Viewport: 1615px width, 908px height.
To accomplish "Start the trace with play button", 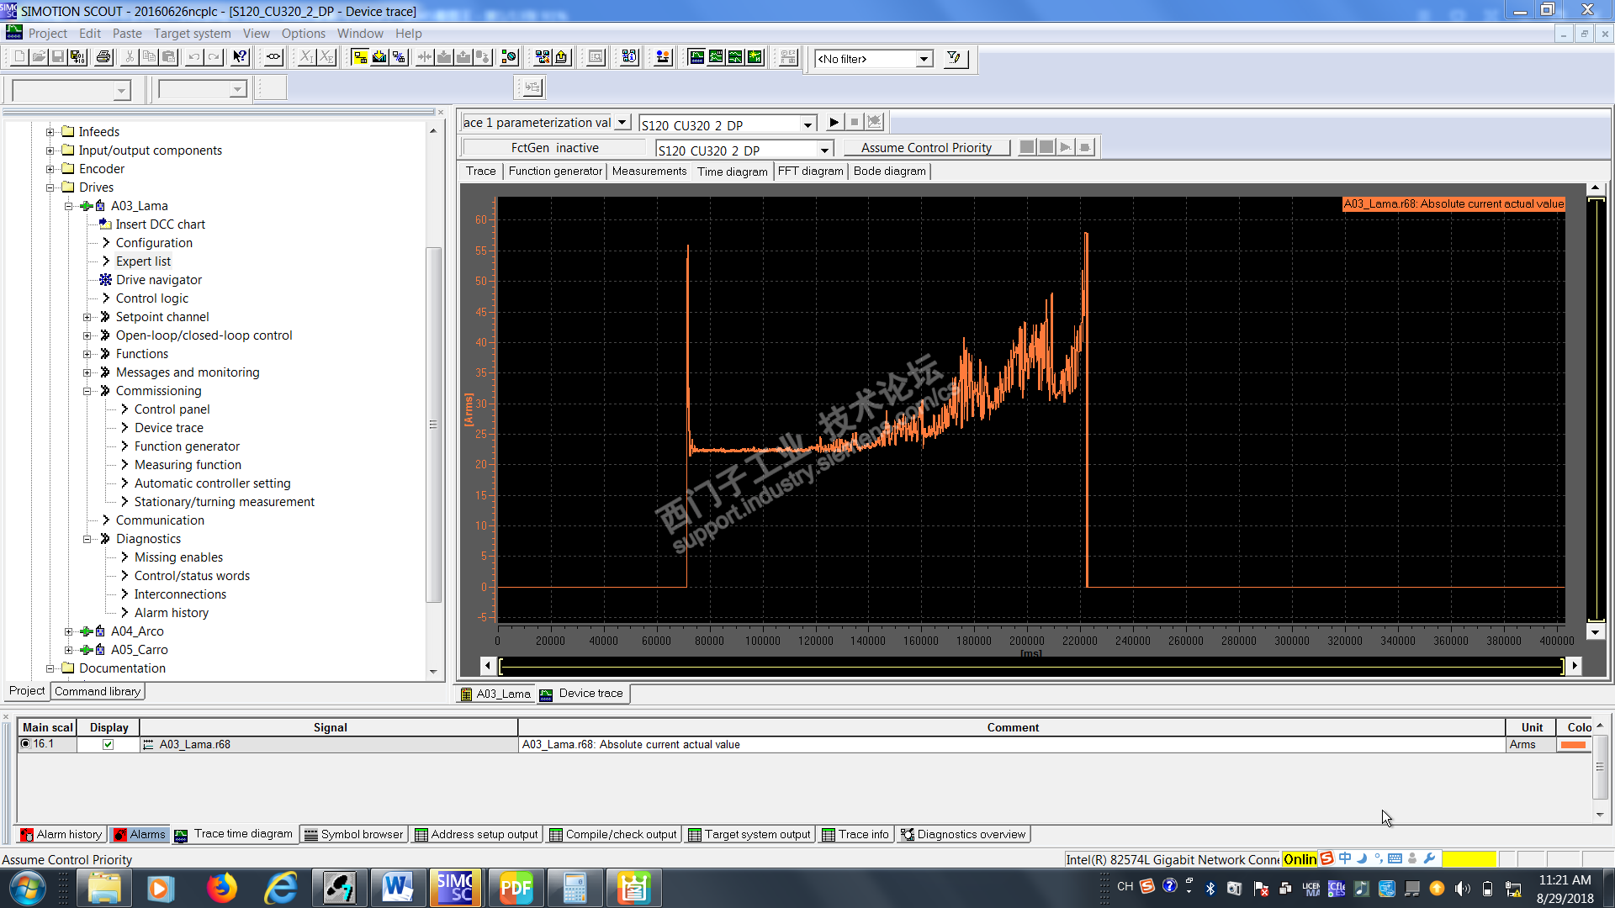I will (834, 122).
